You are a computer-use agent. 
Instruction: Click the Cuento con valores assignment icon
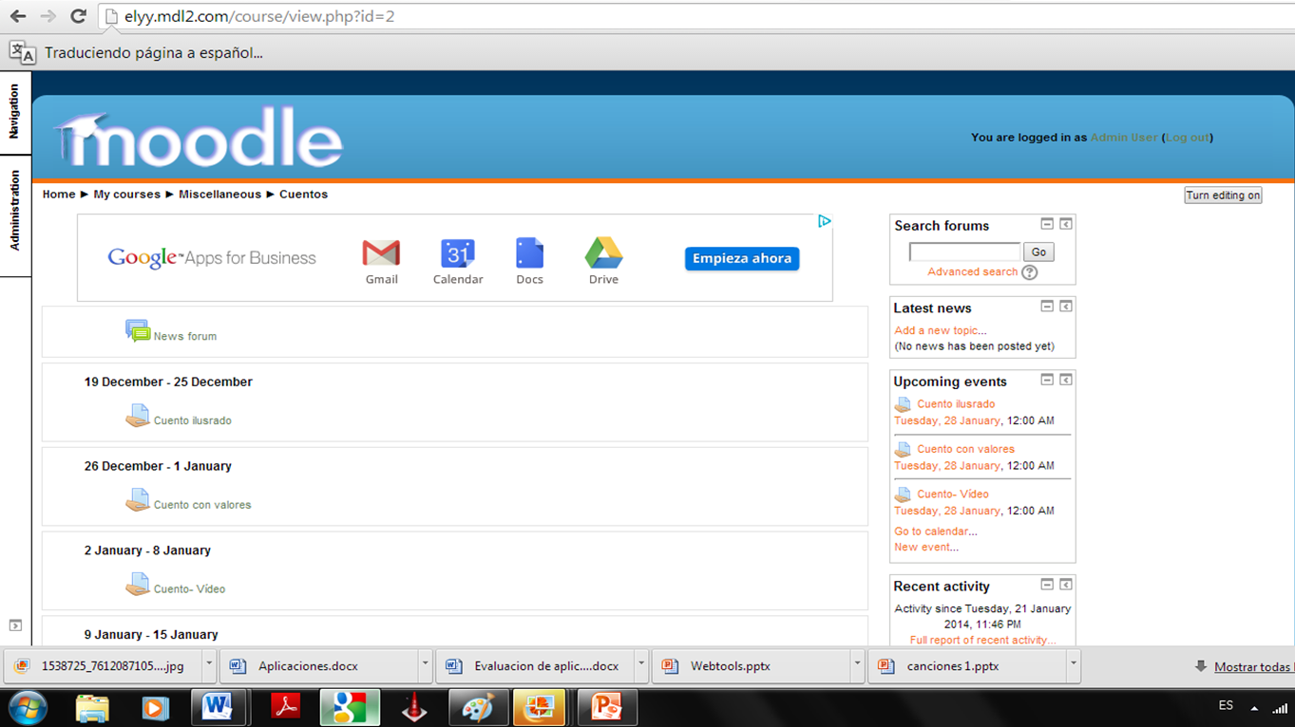(x=138, y=500)
